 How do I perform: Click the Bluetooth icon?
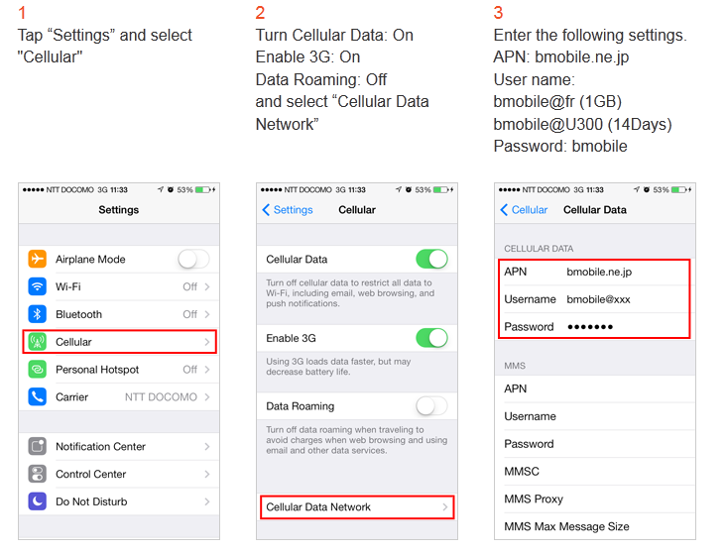[38, 314]
